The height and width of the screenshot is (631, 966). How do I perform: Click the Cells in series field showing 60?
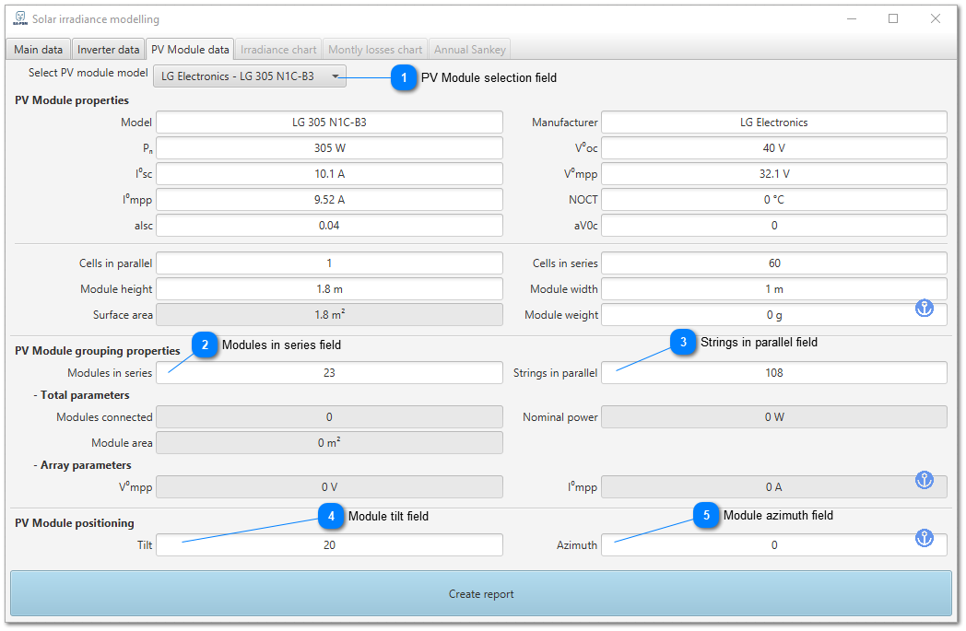[774, 263]
